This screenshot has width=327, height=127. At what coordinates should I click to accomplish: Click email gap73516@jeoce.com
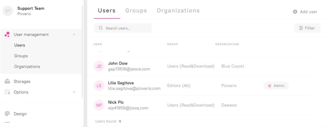click(x=129, y=69)
